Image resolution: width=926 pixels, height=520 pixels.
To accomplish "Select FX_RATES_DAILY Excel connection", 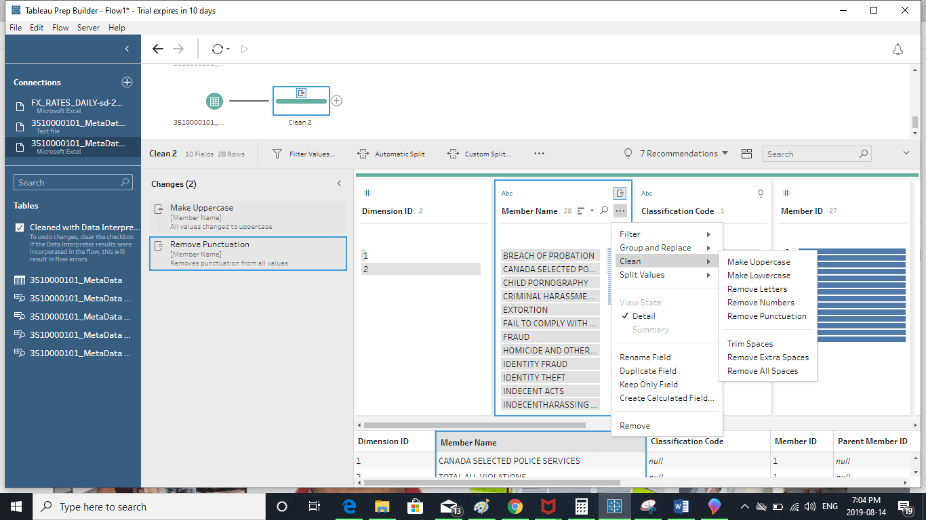I will (x=73, y=106).
